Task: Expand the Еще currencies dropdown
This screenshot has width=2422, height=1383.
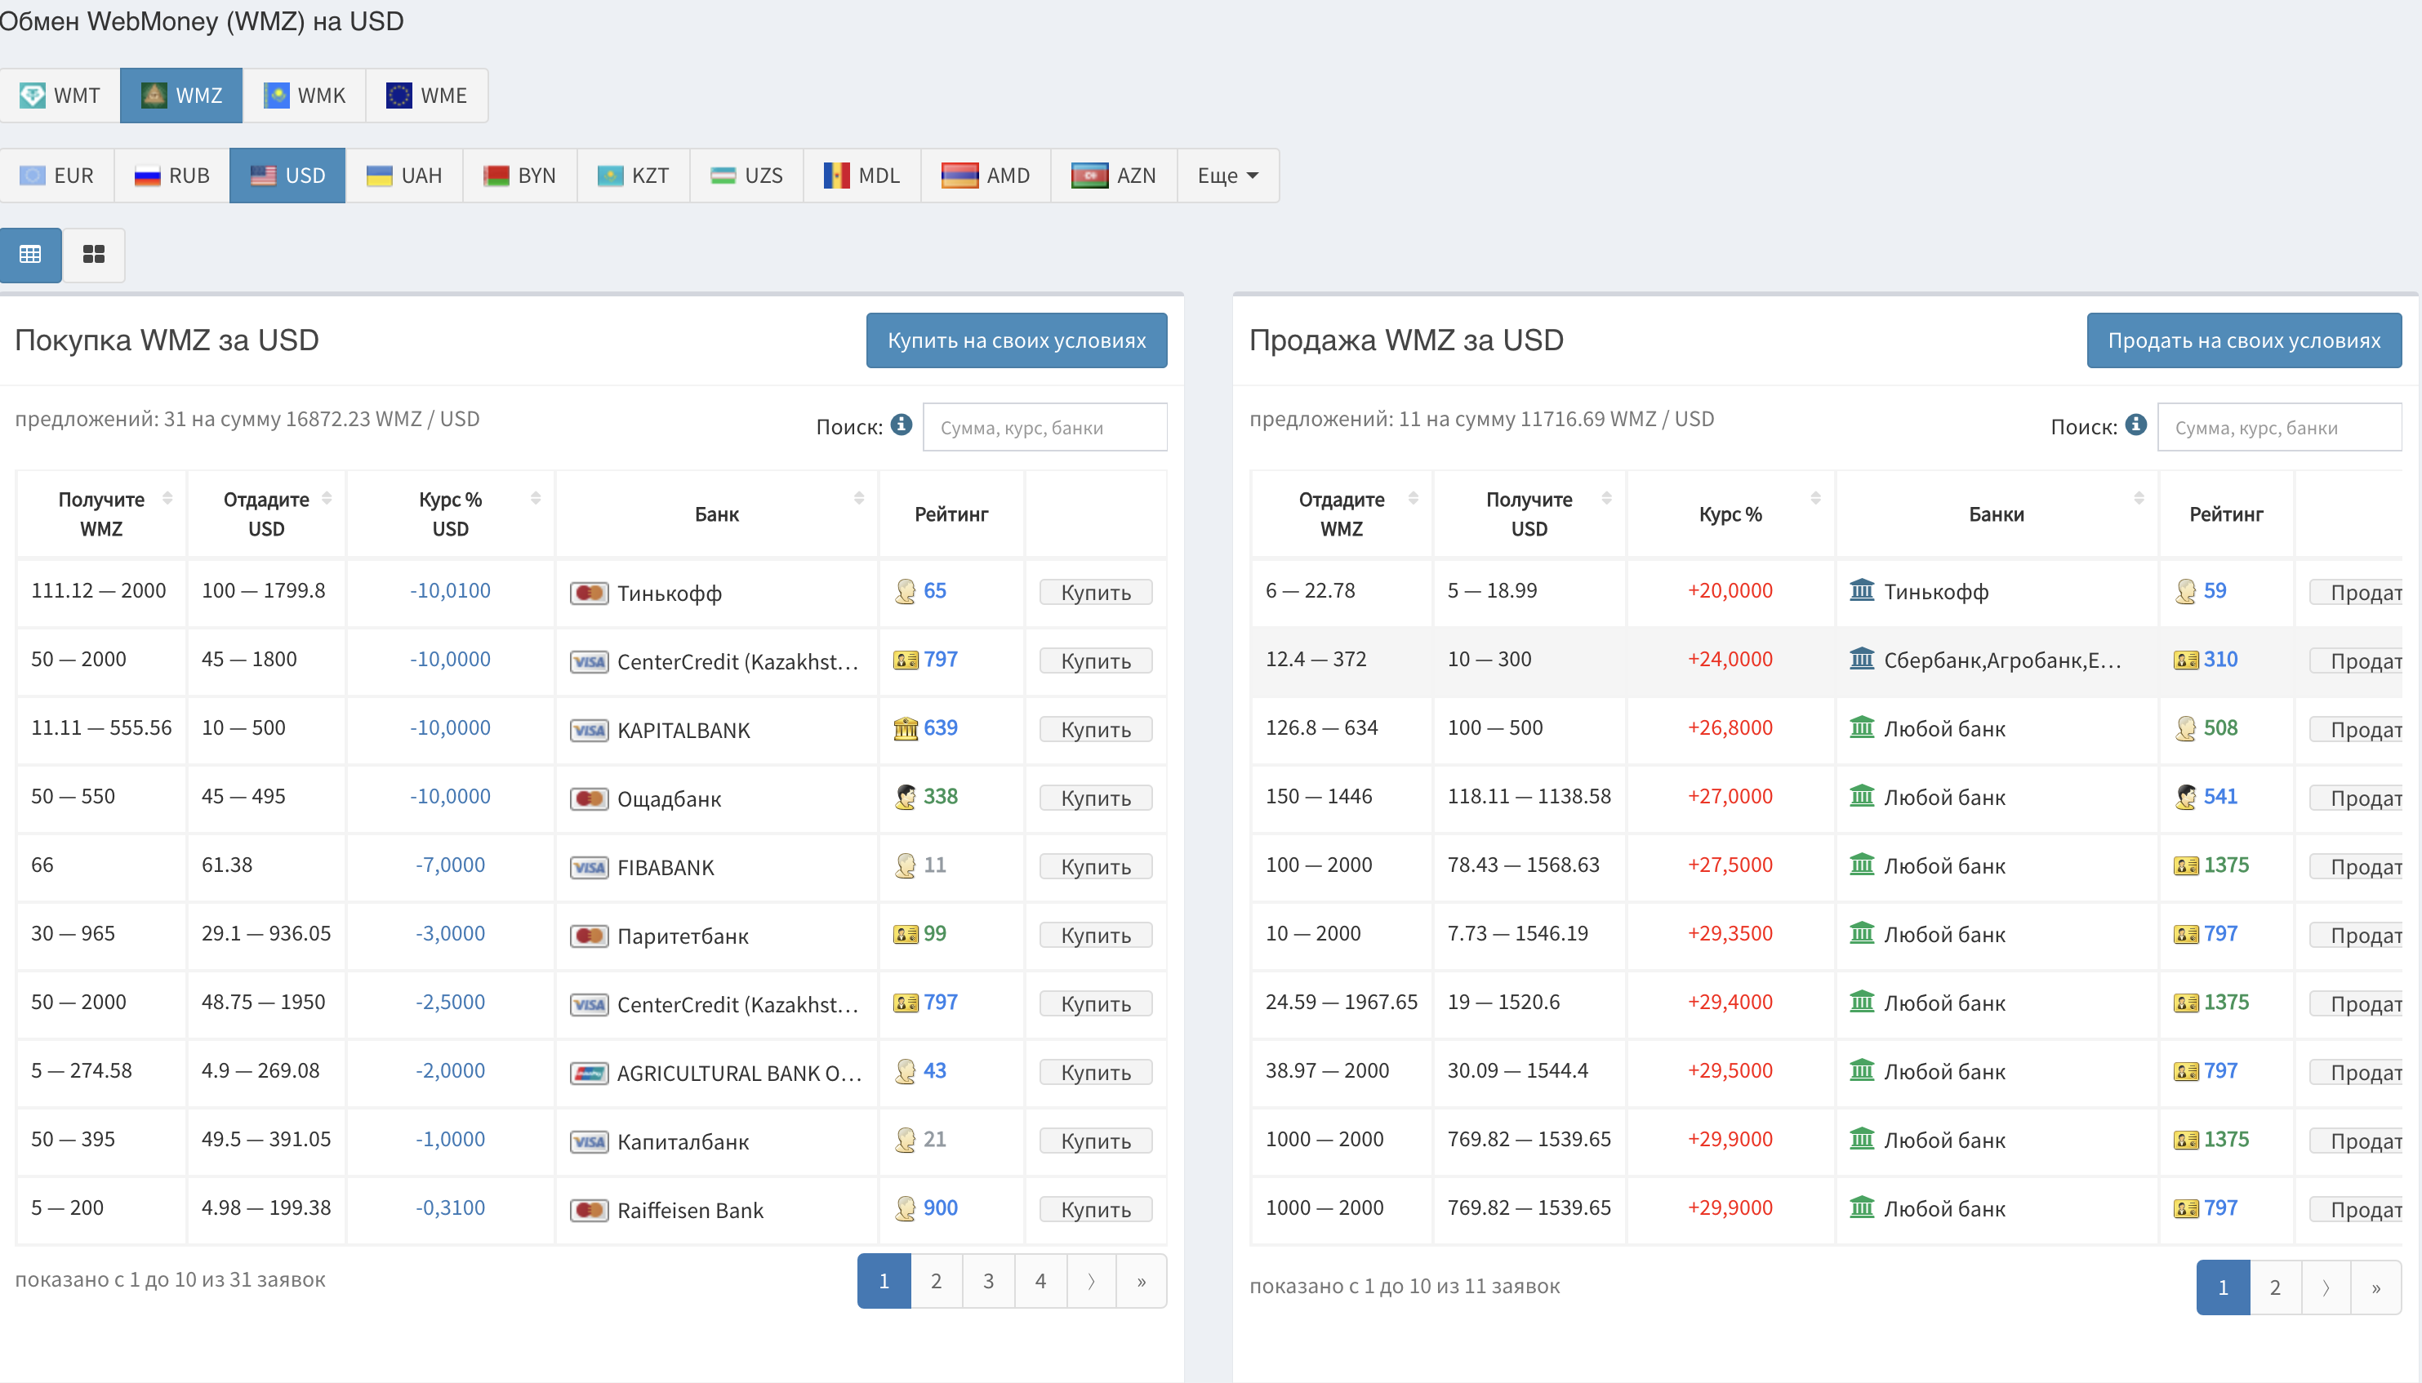Action: 1227,176
